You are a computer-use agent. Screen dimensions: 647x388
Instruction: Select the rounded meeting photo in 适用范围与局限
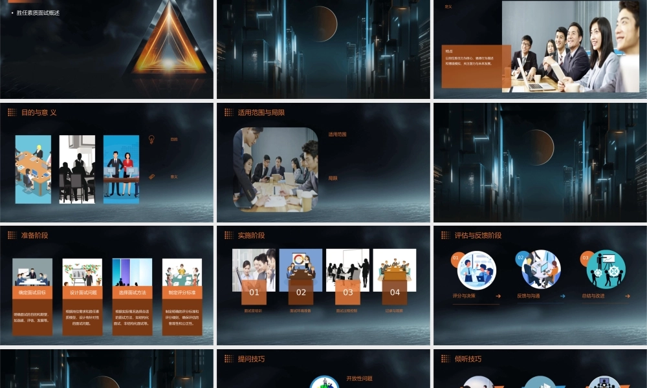275,169
